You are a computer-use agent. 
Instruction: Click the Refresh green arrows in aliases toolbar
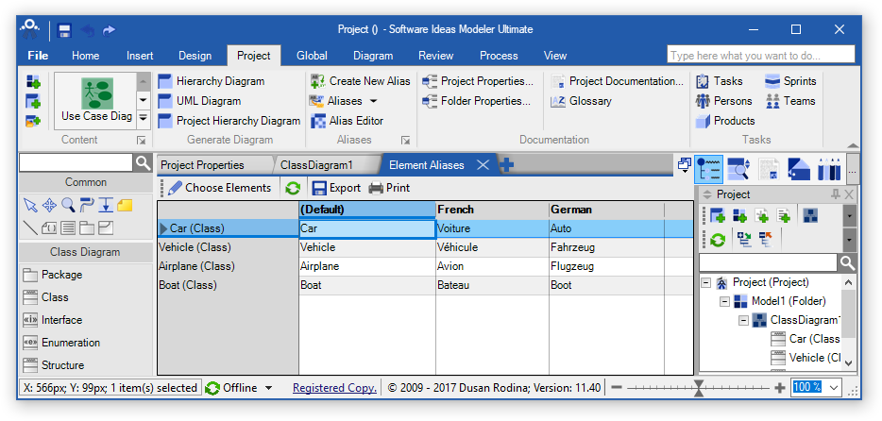pyautogui.click(x=293, y=188)
